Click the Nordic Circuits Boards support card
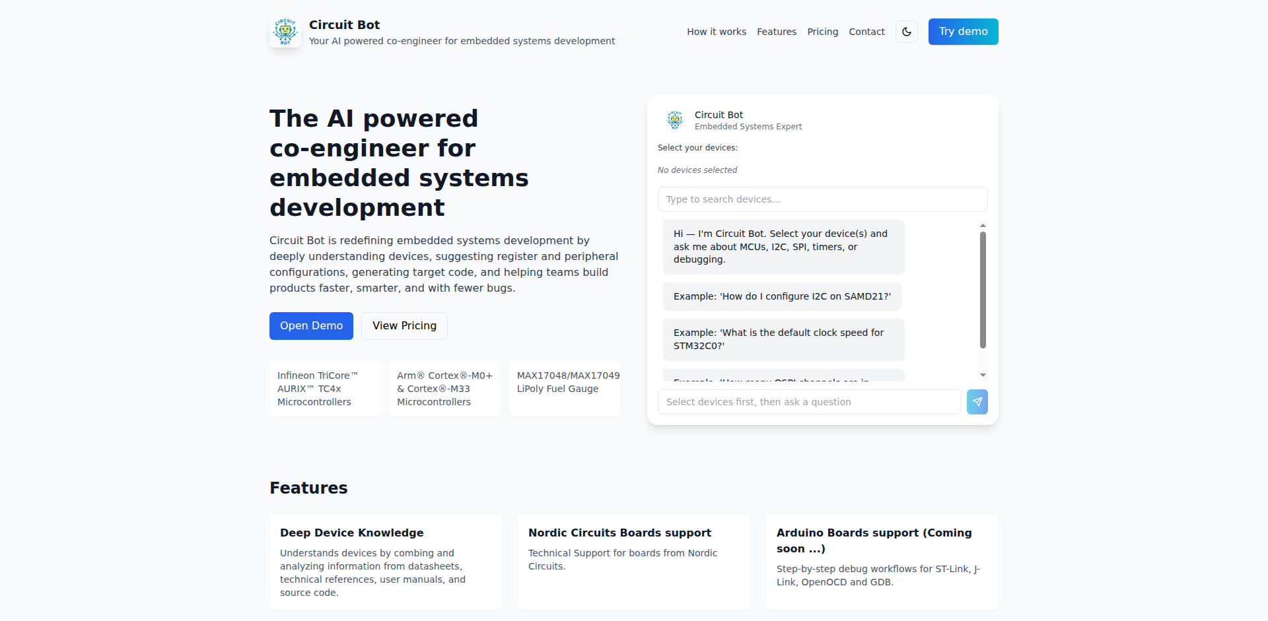The height and width of the screenshot is (621, 1268). coord(634,562)
